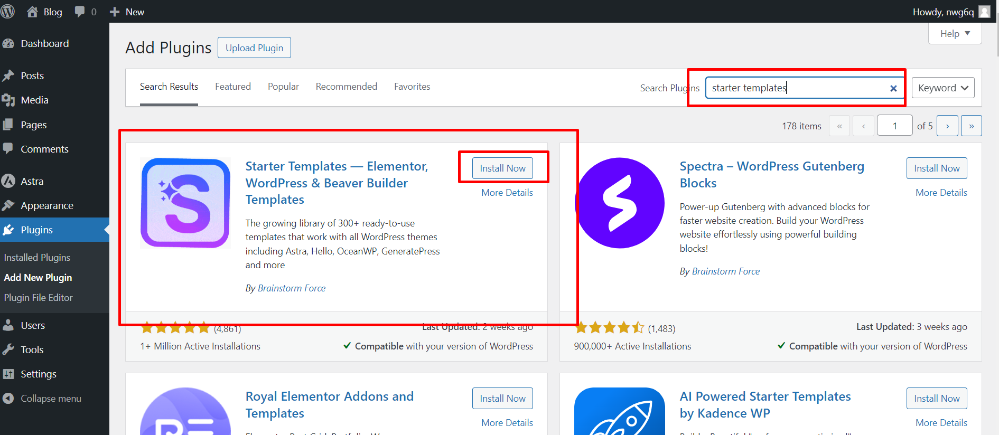Open More Details for Starter Templates
Image resolution: width=999 pixels, height=435 pixels.
click(507, 193)
